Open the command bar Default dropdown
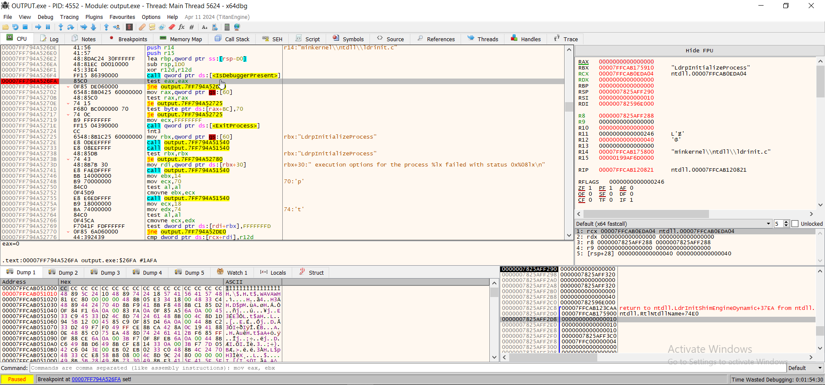The height and width of the screenshot is (385, 825). point(819,368)
